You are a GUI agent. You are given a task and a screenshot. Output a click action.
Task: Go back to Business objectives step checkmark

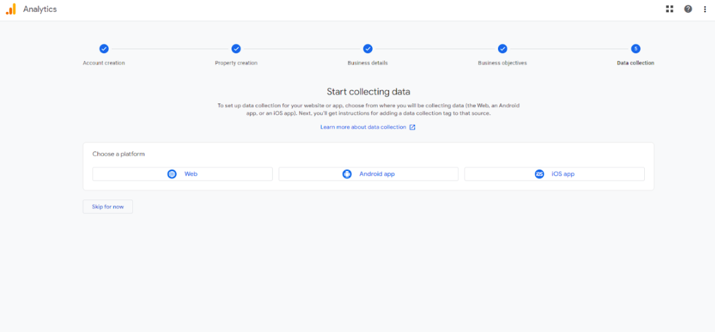point(502,49)
